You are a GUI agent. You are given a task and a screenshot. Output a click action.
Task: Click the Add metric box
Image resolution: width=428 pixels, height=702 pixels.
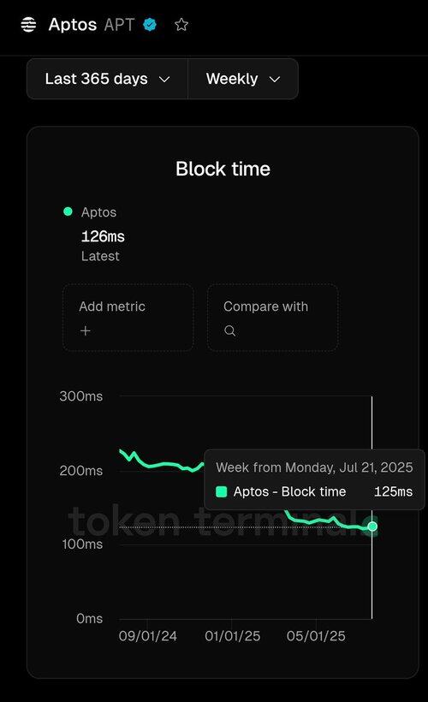[x=128, y=317]
